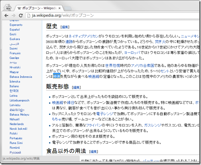Open Eesti language link

click(13, 34)
